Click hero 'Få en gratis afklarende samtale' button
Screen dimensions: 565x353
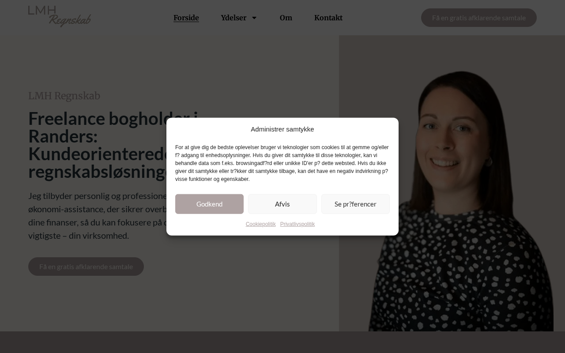pos(86,267)
